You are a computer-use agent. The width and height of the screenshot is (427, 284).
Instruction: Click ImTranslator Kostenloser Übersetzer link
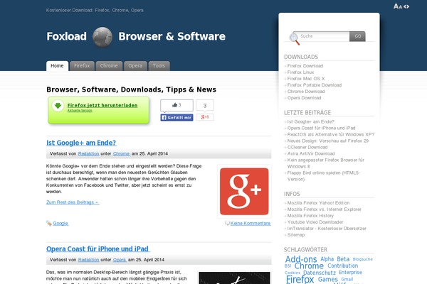[x=327, y=229]
